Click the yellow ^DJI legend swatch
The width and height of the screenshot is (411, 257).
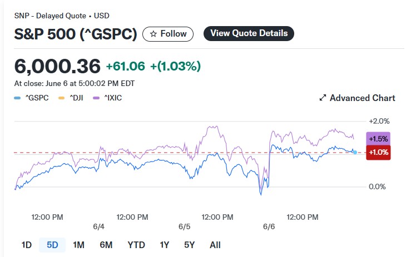click(x=61, y=98)
